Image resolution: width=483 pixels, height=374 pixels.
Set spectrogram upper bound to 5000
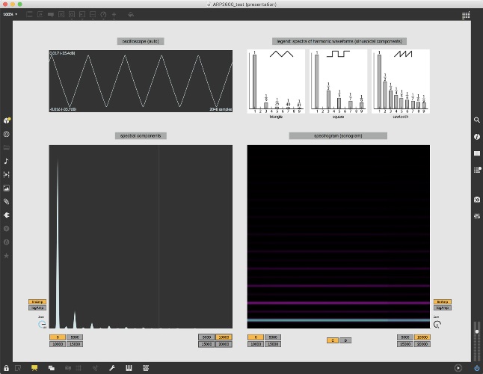[405, 337]
